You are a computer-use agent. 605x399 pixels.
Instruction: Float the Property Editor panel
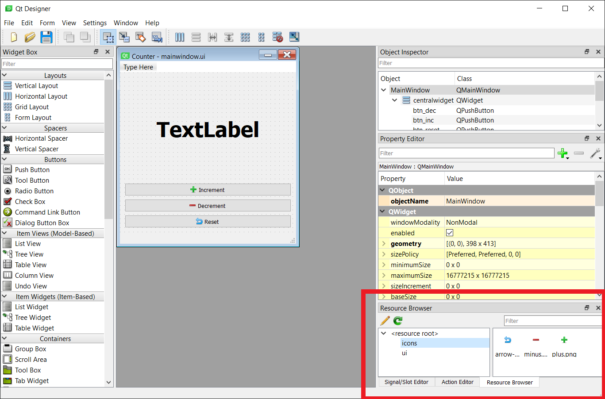point(587,138)
